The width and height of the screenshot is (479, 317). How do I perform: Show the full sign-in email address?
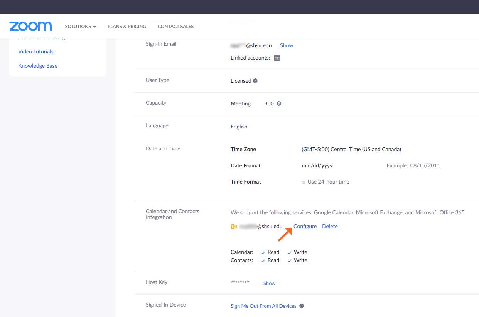[287, 45]
